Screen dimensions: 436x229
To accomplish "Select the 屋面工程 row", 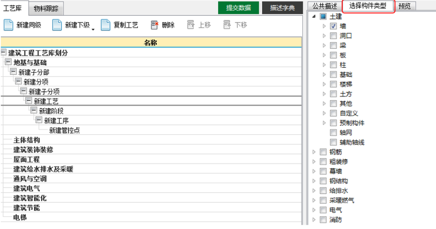I will click(x=151, y=160).
